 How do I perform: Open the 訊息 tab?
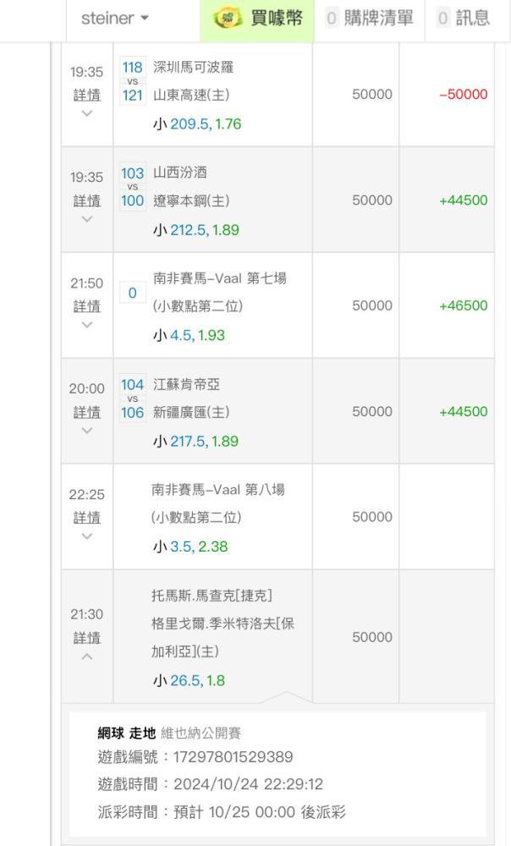464,19
